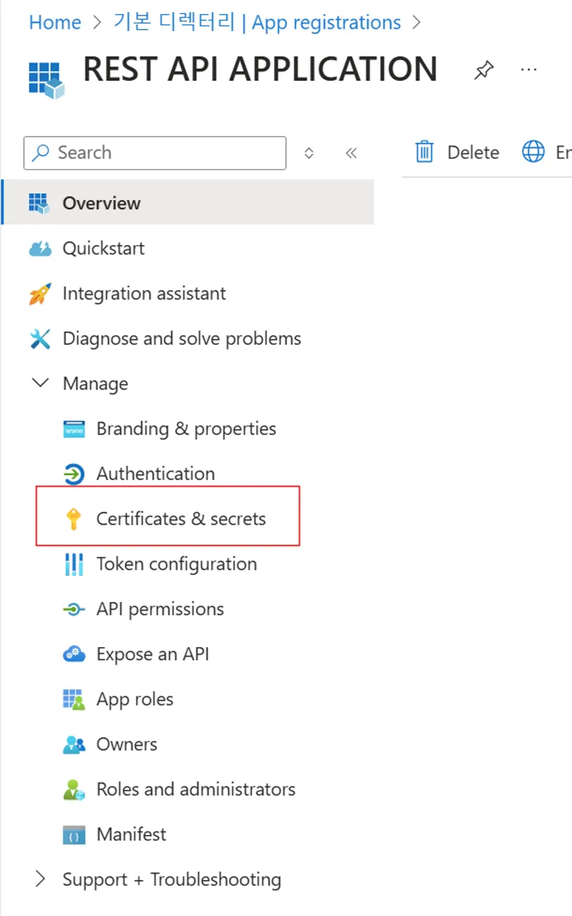This screenshot has width=572, height=916.
Task: Click the key icon for Certificates & secrets
Action: pos(73,520)
